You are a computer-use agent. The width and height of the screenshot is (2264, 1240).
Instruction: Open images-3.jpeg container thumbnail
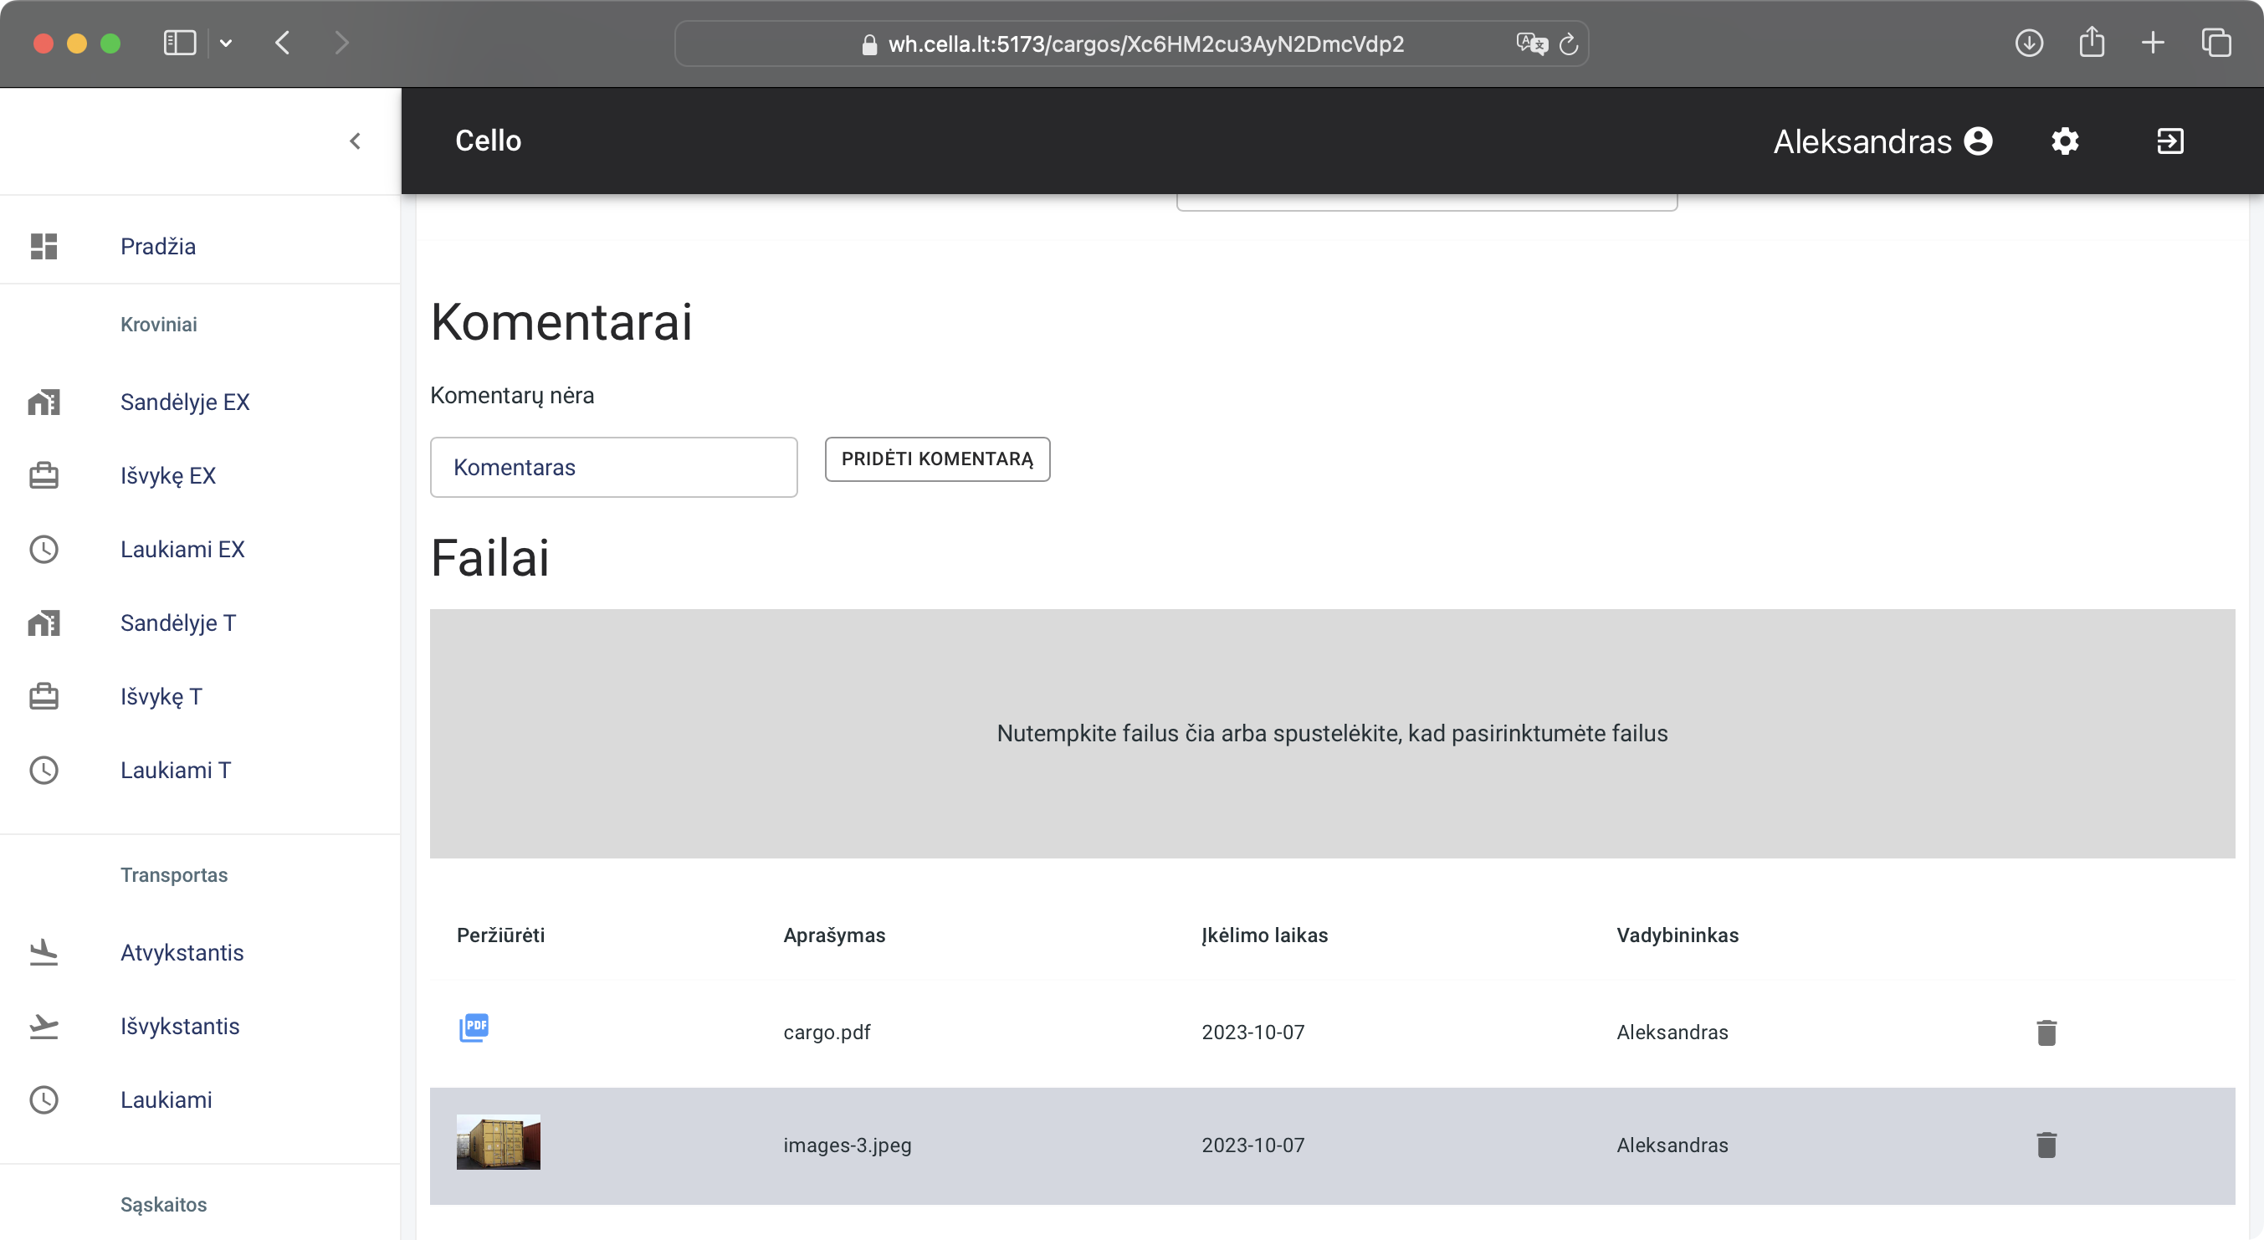[x=499, y=1142]
